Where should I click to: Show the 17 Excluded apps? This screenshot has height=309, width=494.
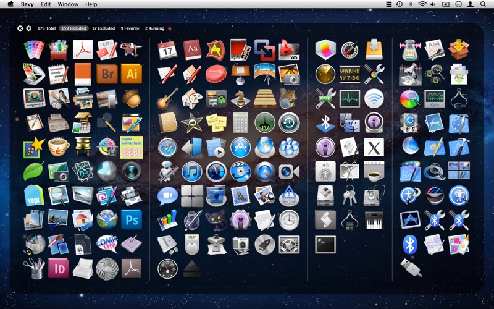(x=103, y=28)
